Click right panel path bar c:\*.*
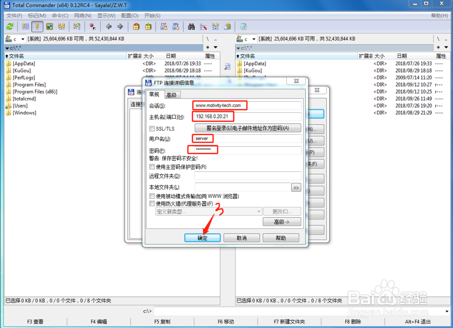The height and width of the screenshot is (328, 453). pos(335,48)
